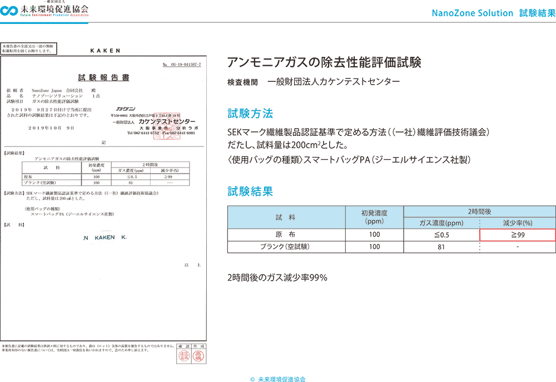556x382 pixels.
Task: Select the boxed reproduction notice above the report
Action: (28, 48)
